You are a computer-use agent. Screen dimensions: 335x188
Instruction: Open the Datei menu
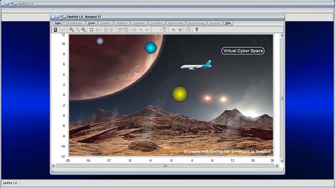tap(58, 23)
